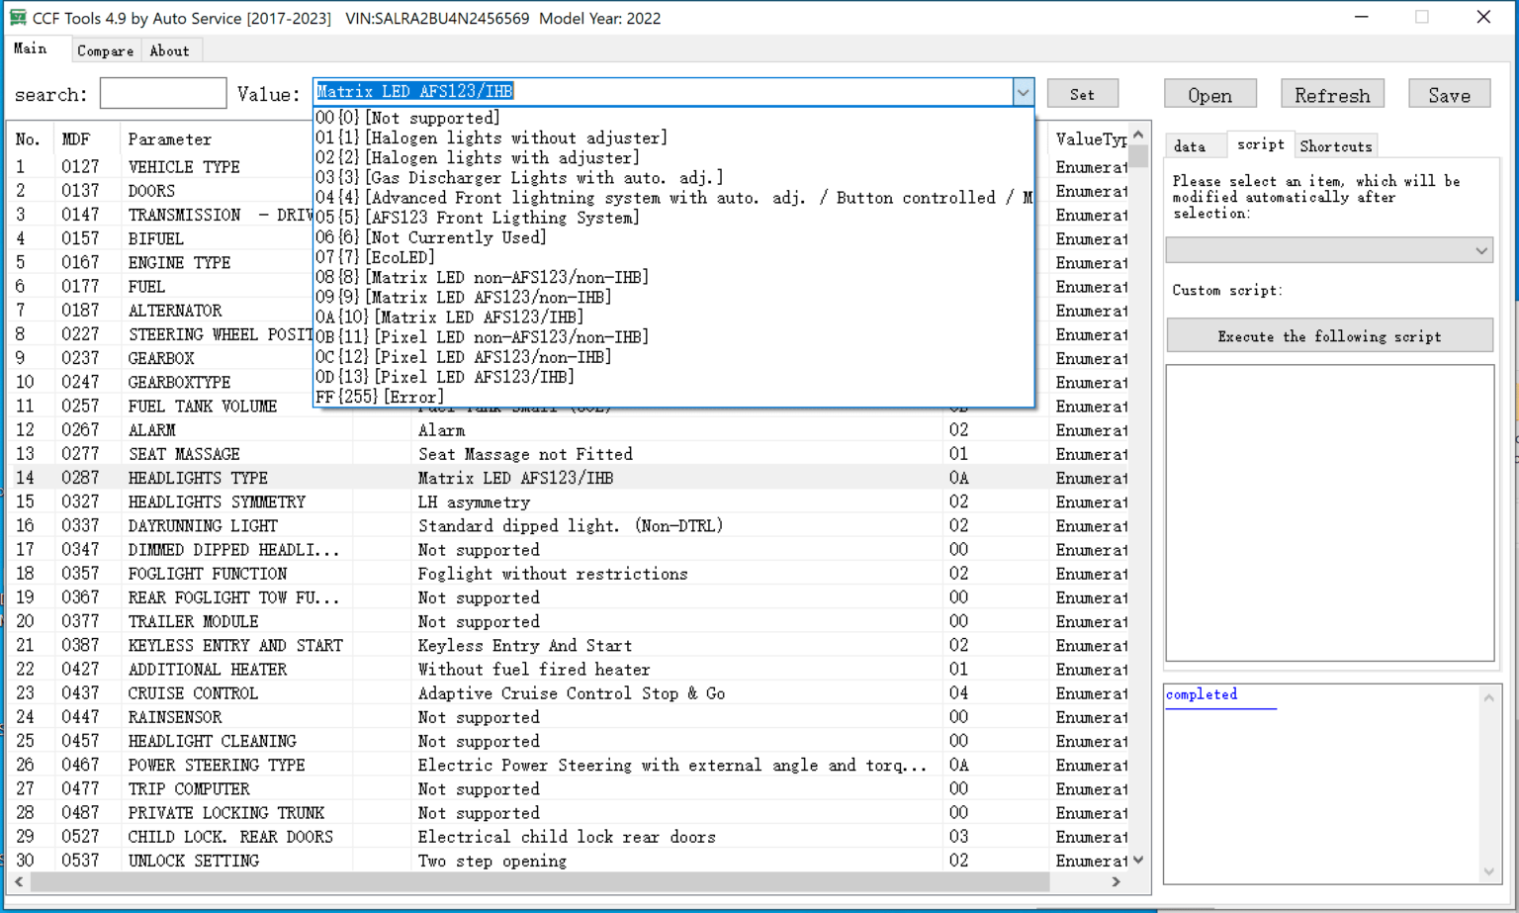Collapse the Value dropdown arrow
Screen dimensions: 1519x913
coord(1024,91)
